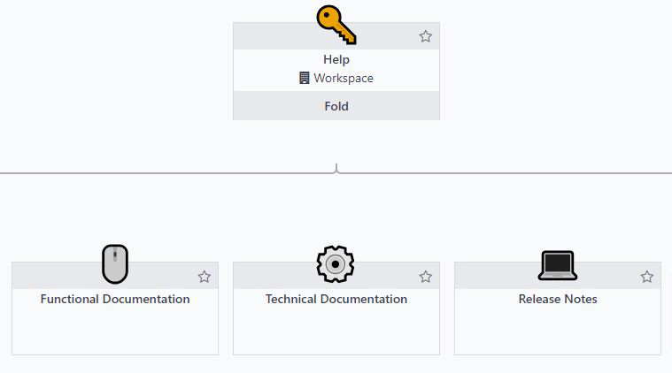Viewport: 672px width, 373px height.
Task: Open the Functional Documentation title link
Action: click(x=115, y=299)
